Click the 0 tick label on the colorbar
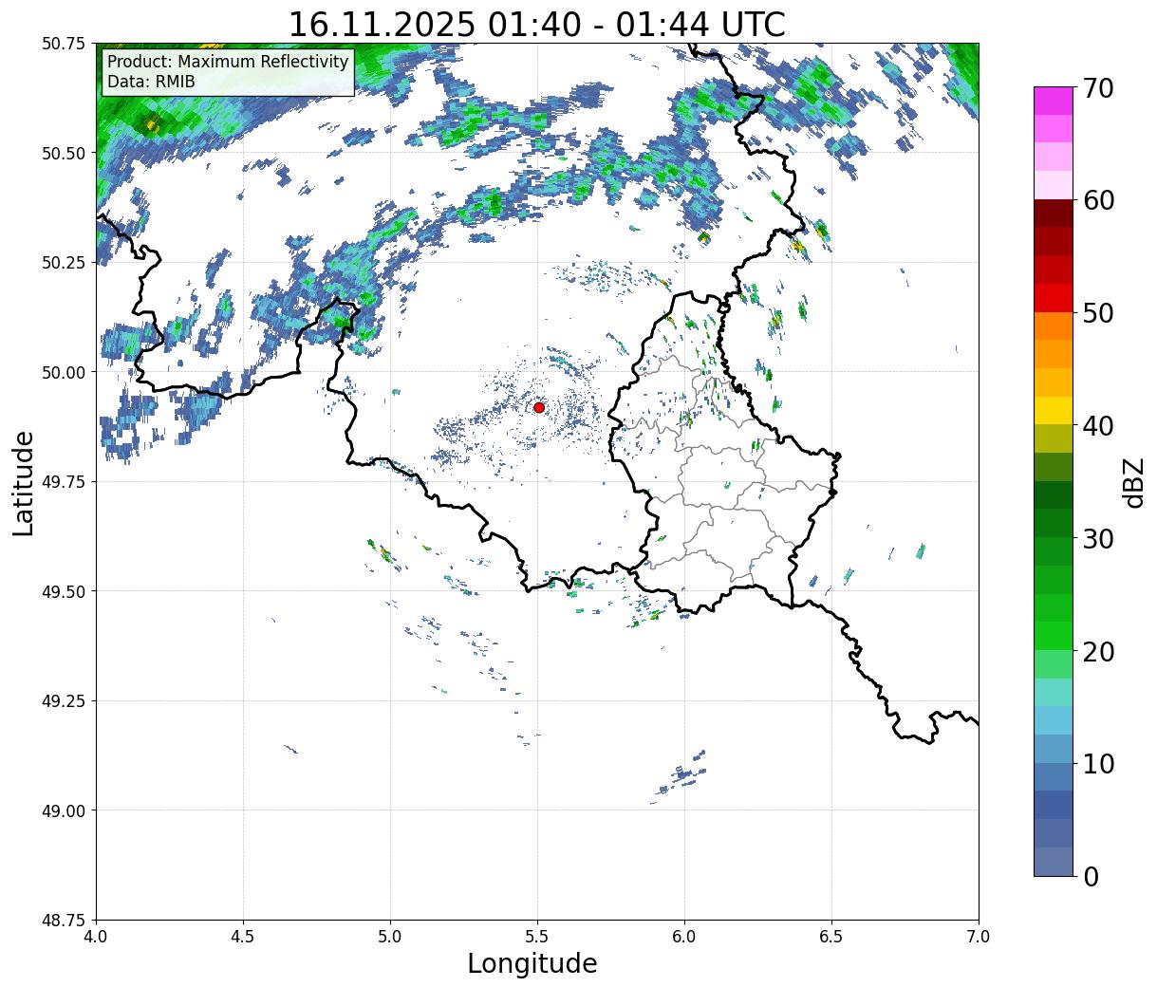Viewport: 1157px width, 987px height. tap(1090, 877)
